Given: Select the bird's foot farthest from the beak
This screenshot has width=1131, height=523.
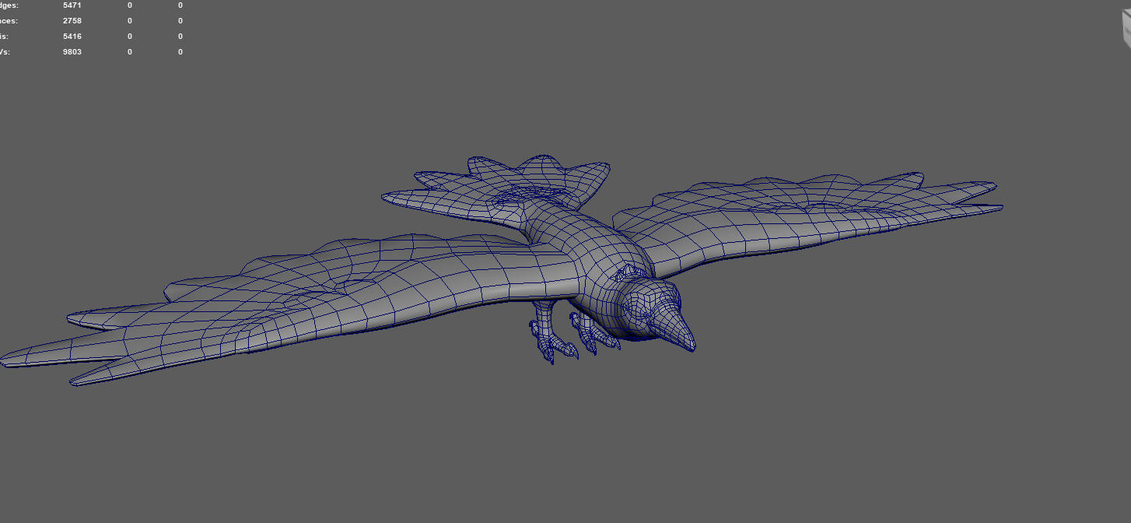Looking at the screenshot, I should pos(548,342).
